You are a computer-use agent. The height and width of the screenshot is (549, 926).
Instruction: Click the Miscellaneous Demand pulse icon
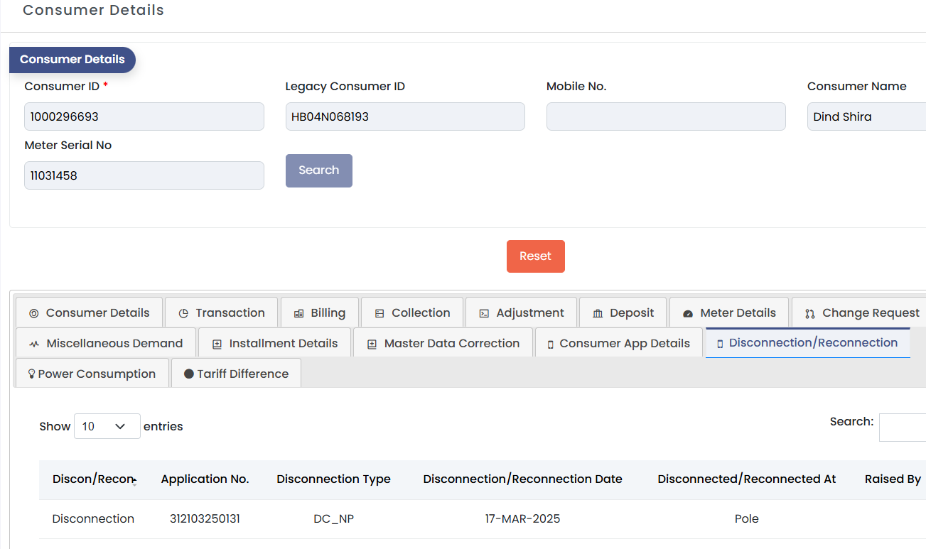click(x=34, y=344)
